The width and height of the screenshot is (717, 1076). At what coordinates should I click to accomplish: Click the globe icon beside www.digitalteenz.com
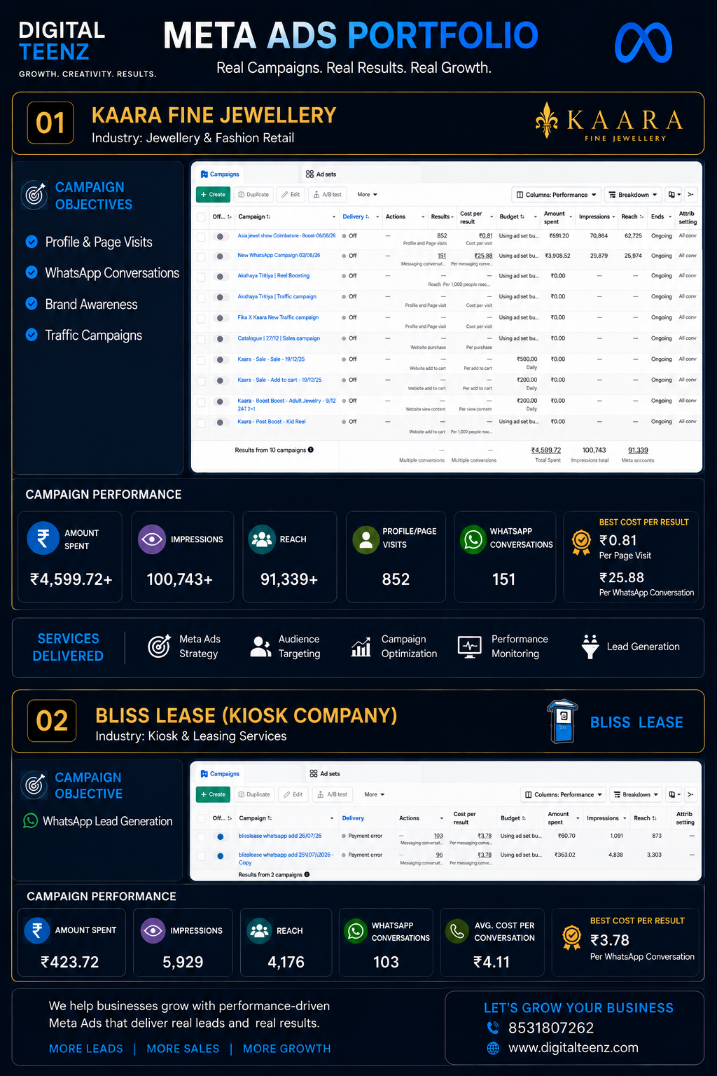coord(494,1048)
